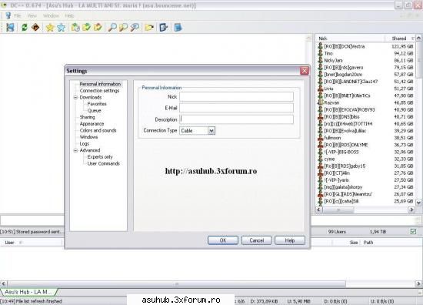Close the Settings dialog

pos(305,71)
